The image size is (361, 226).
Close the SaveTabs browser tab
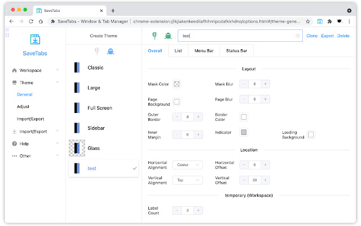point(102,11)
